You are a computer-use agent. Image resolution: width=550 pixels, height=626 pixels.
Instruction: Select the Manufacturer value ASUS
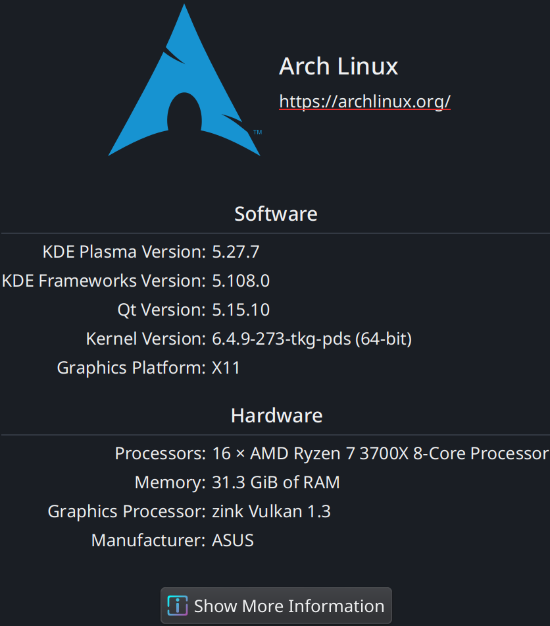pyautogui.click(x=232, y=540)
